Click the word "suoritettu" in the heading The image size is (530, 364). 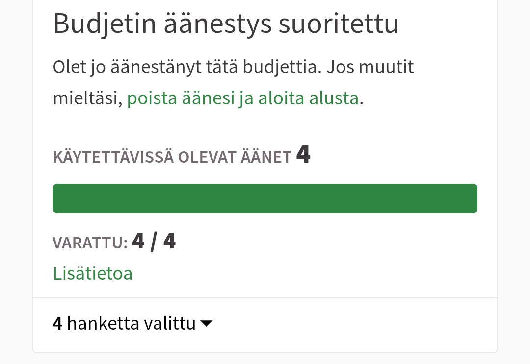[338, 24]
